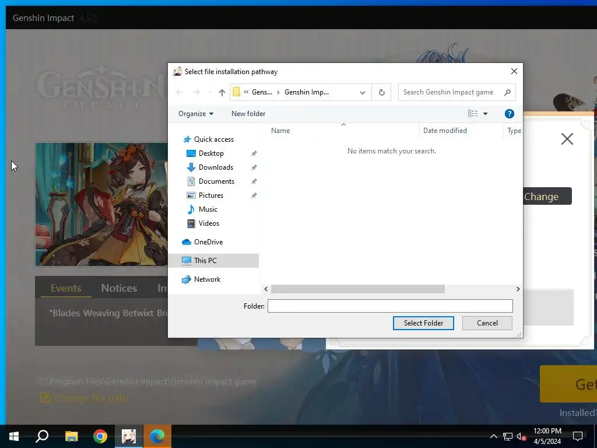Close the launcher install panel X
The width and height of the screenshot is (597, 448).
click(567, 139)
